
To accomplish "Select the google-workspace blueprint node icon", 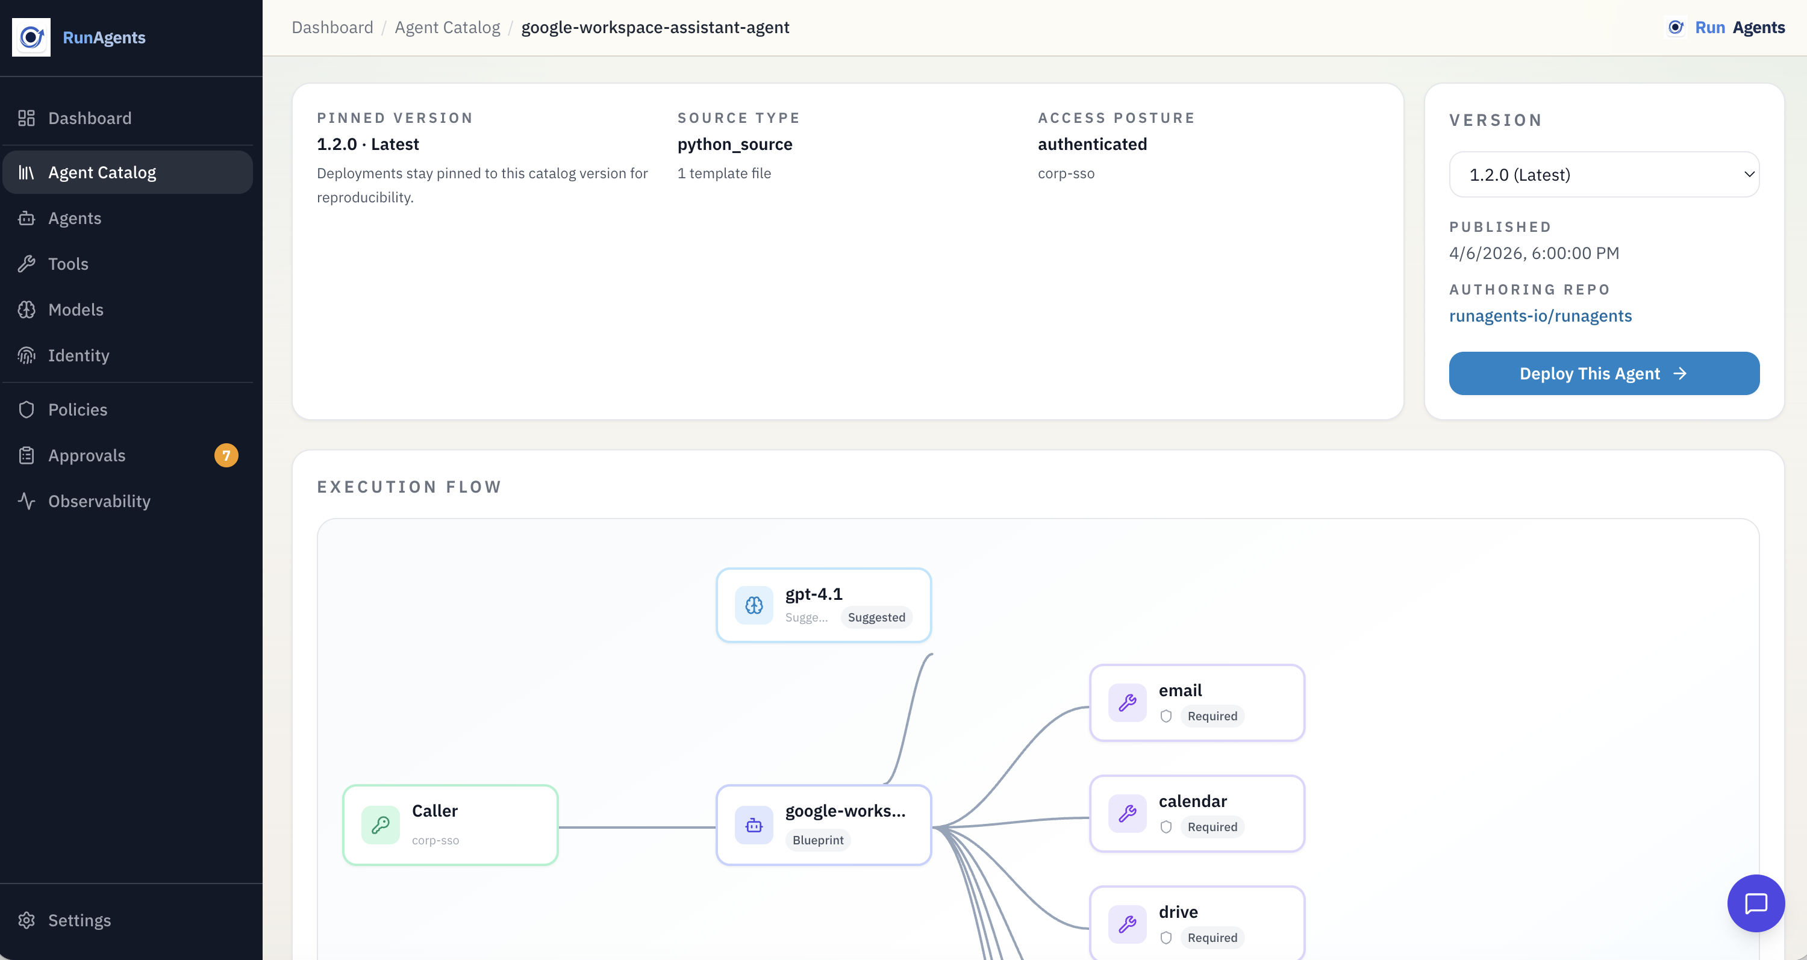I will click(754, 825).
